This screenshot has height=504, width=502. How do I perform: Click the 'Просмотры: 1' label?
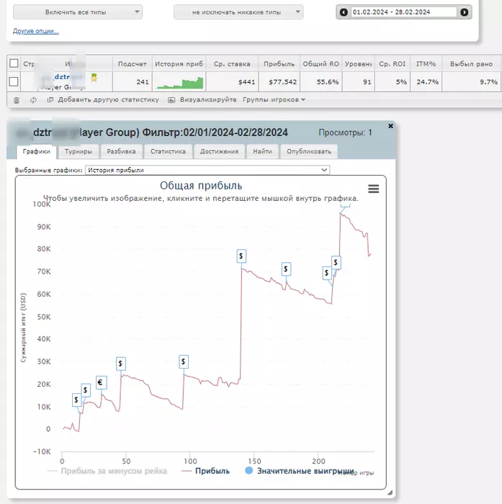[x=345, y=132]
